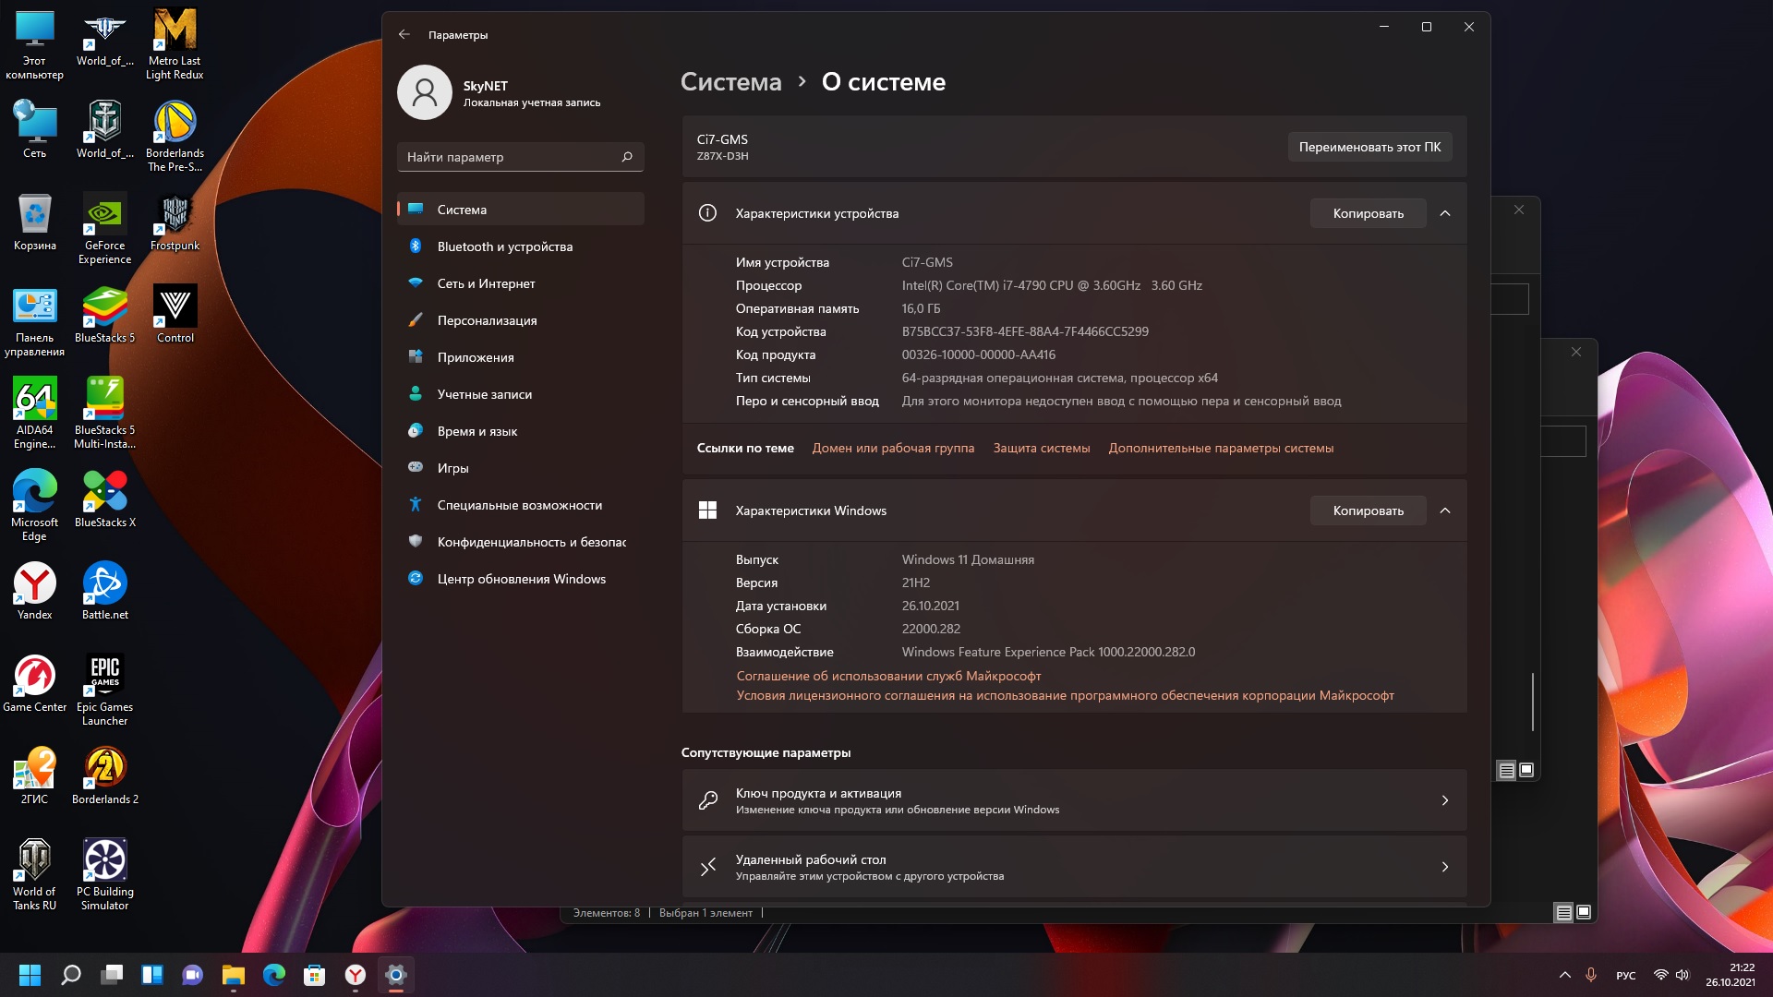Open Сеть и Интернет settings
Screen dimensions: 1773x997
point(486,283)
